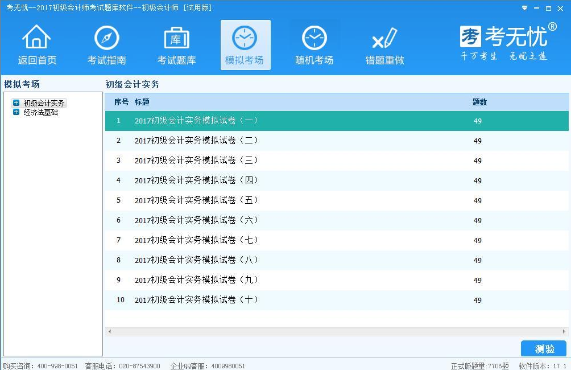Click the 购买咨询 phone number in status bar
The width and height of the screenshot is (571, 370).
[x=57, y=366]
